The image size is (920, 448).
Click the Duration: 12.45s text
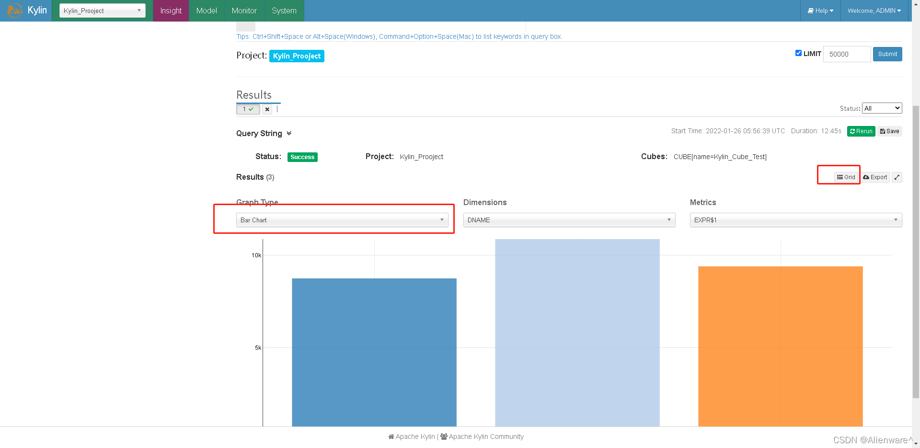pyautogui.click(x=816, y=131)
